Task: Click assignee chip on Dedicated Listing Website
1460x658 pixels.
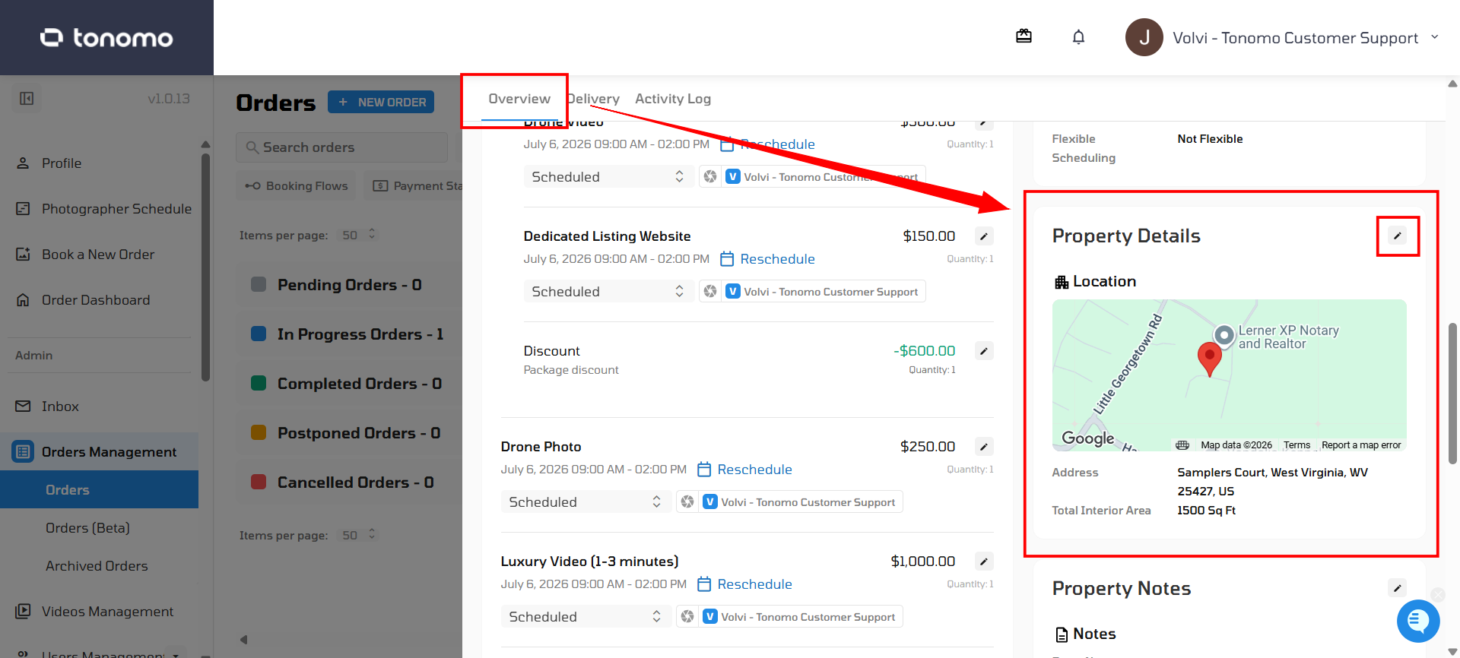Action: [x=822, y=292]
